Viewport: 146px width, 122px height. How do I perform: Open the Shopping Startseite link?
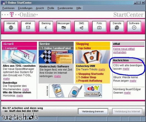90,74
